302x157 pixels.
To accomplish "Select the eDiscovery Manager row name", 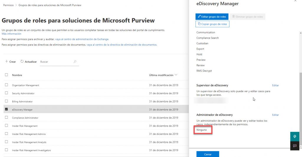I will [22, 109].
